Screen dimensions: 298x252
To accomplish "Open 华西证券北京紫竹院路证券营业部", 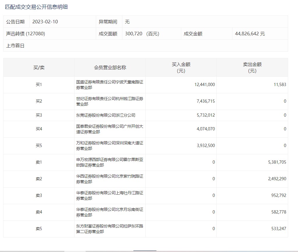I will click(x=110, y=179).
